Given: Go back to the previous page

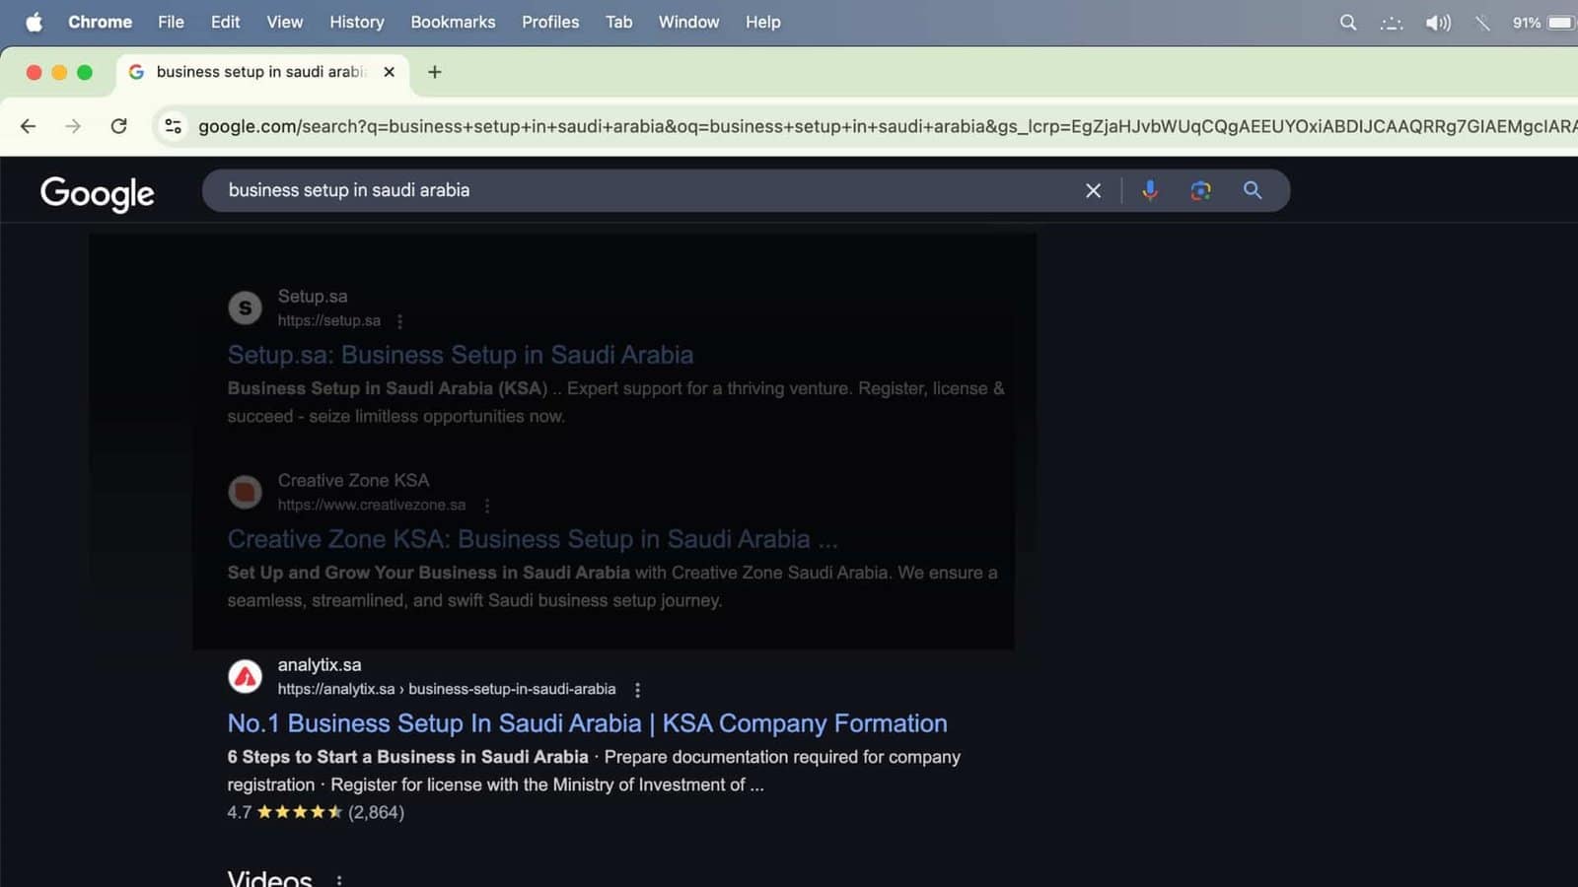Looking at the screenshot, I should tap(28, 126).
